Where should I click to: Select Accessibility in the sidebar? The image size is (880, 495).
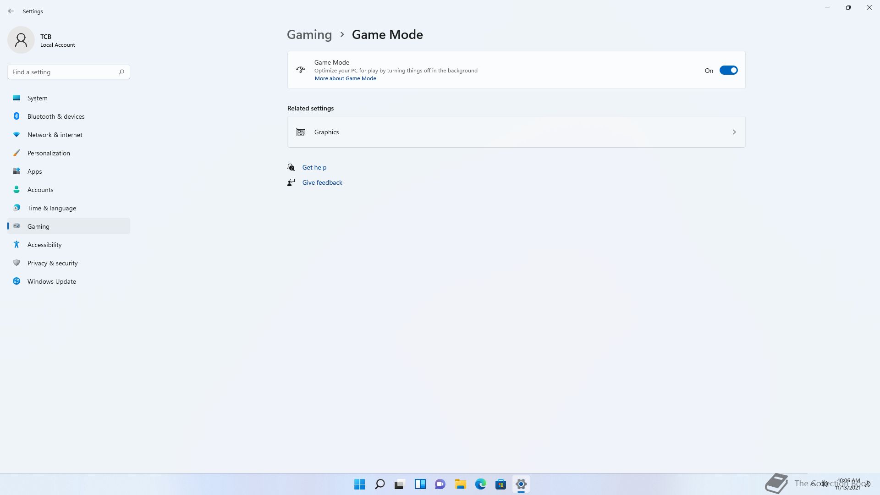coord(69,245)
